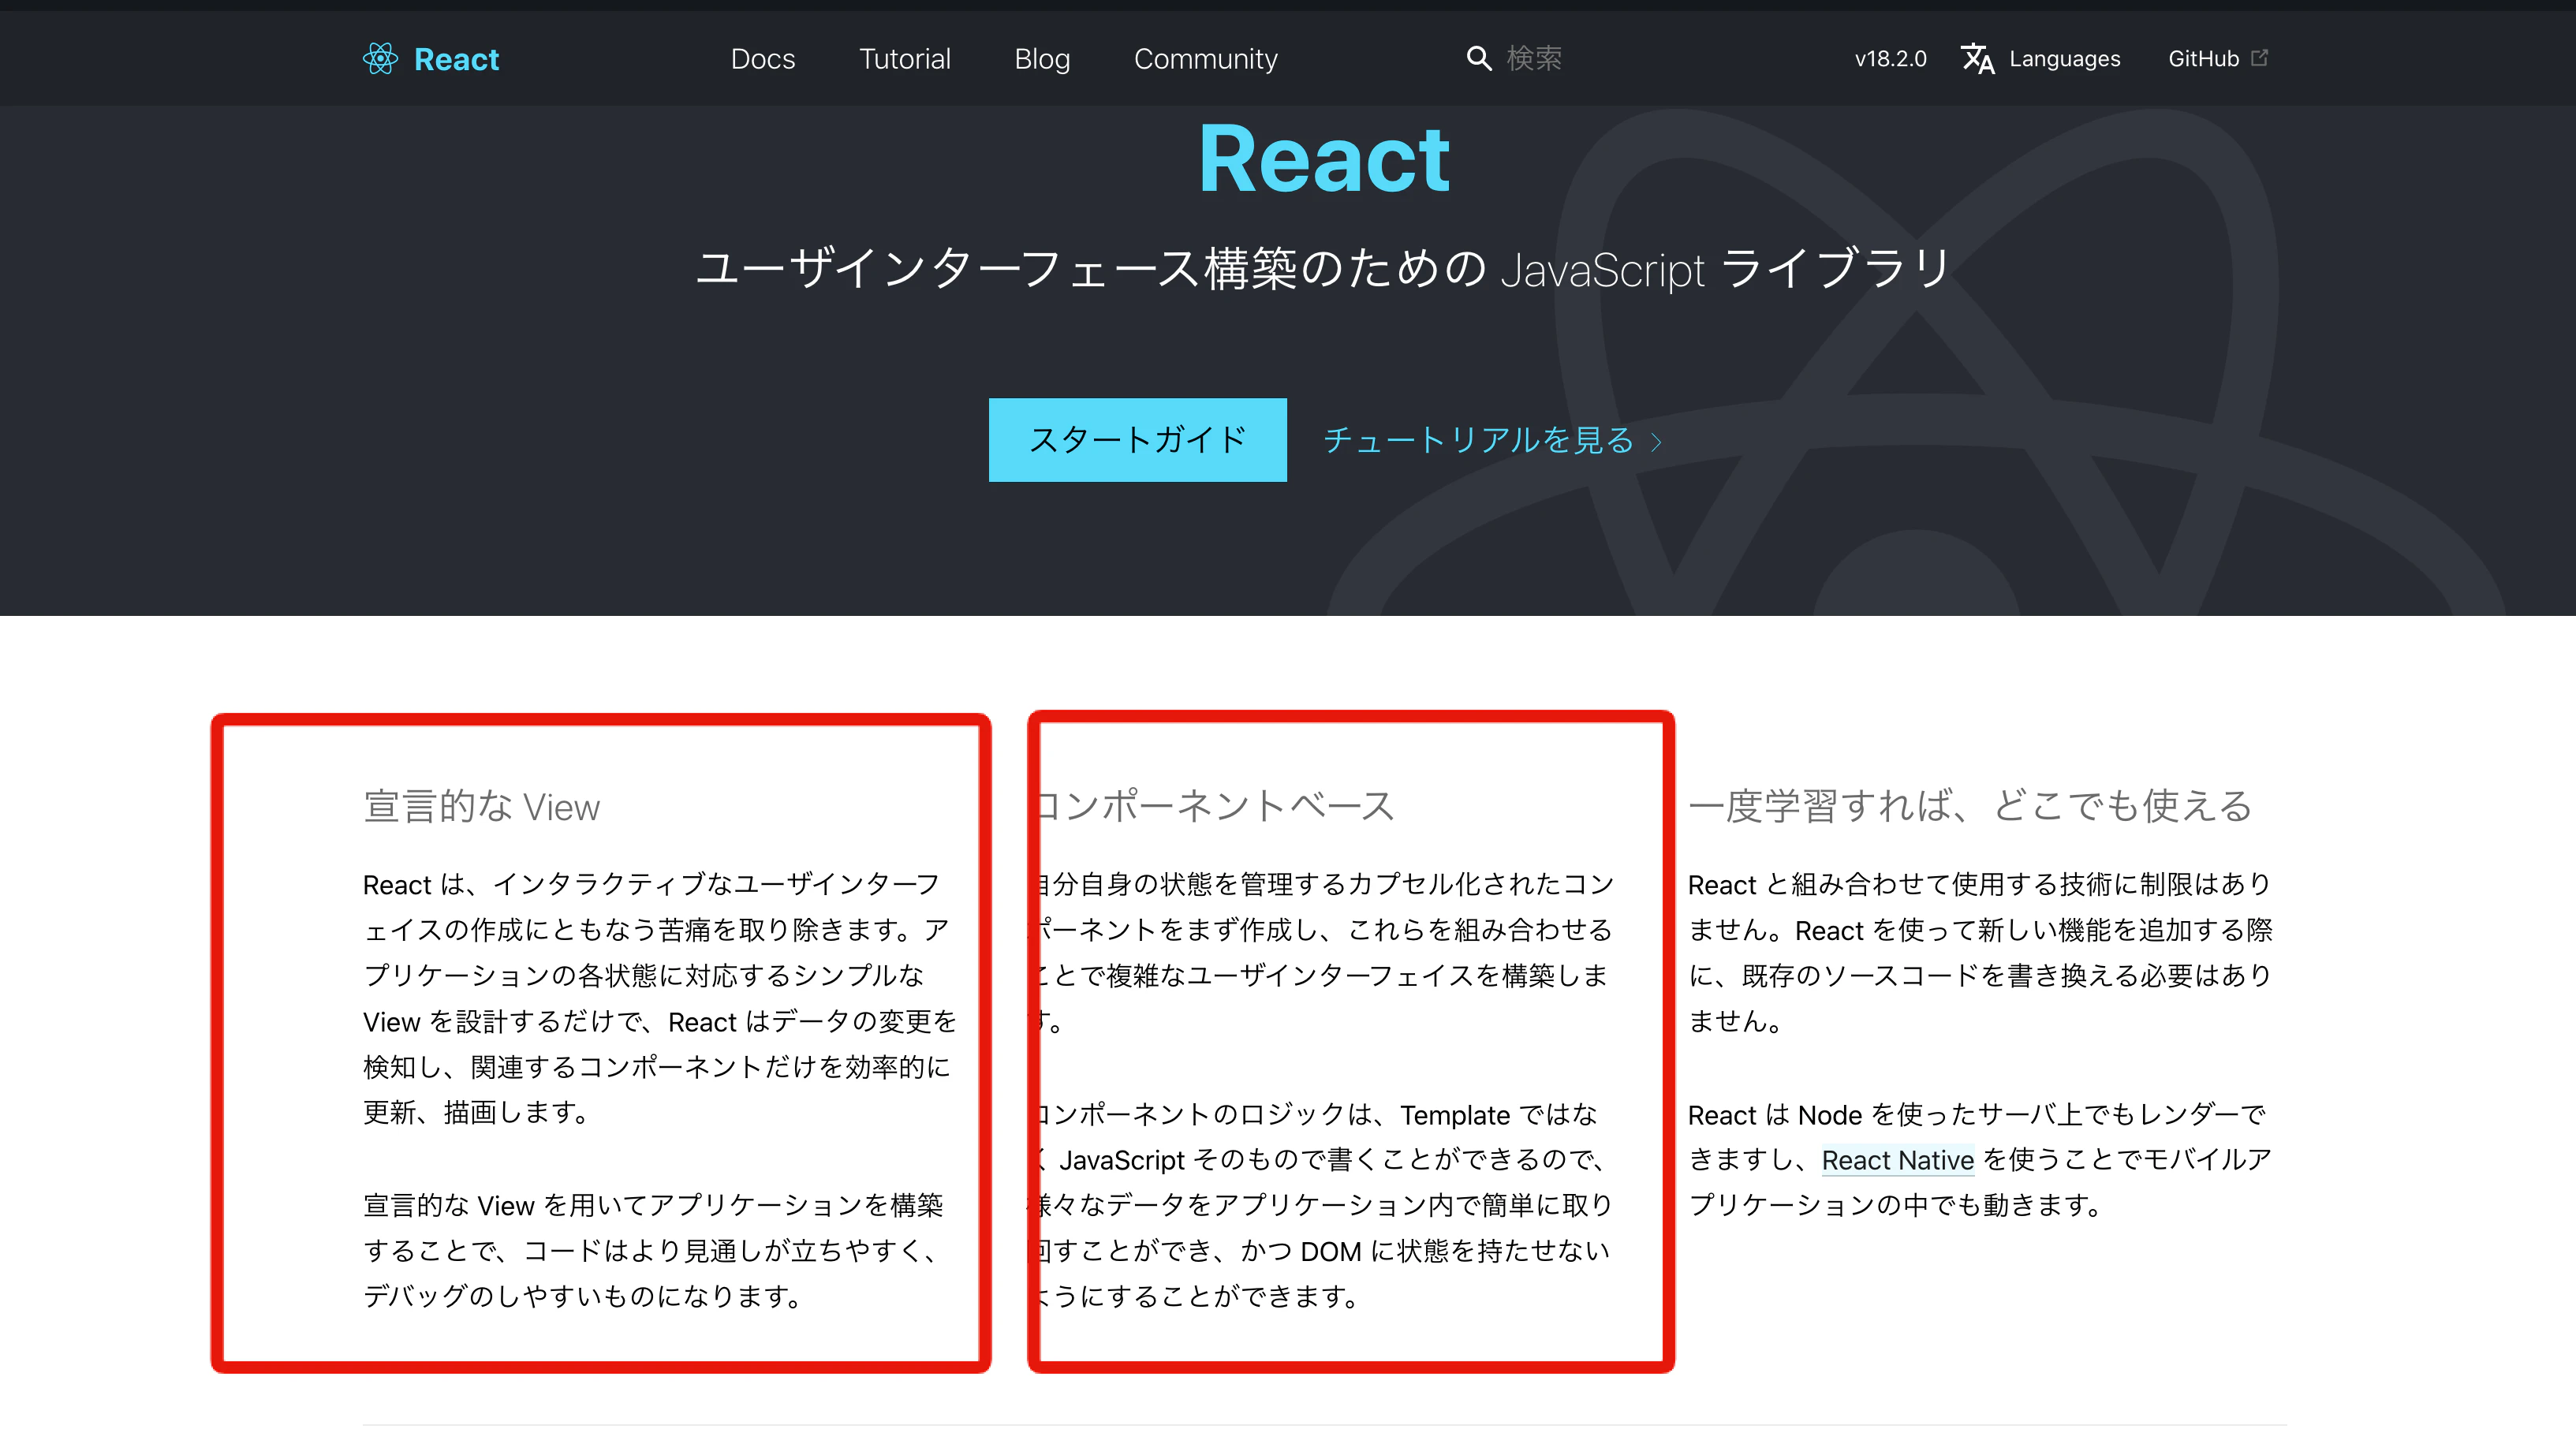Open the Tutorial navigation item
The height and width of the screenshot is (1429, 2576).
pyautogui.click(x=905, y=59)
